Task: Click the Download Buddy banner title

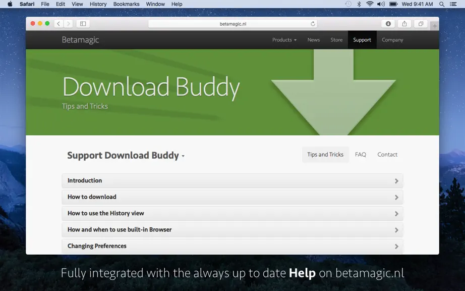Action: tap(151, 87)
